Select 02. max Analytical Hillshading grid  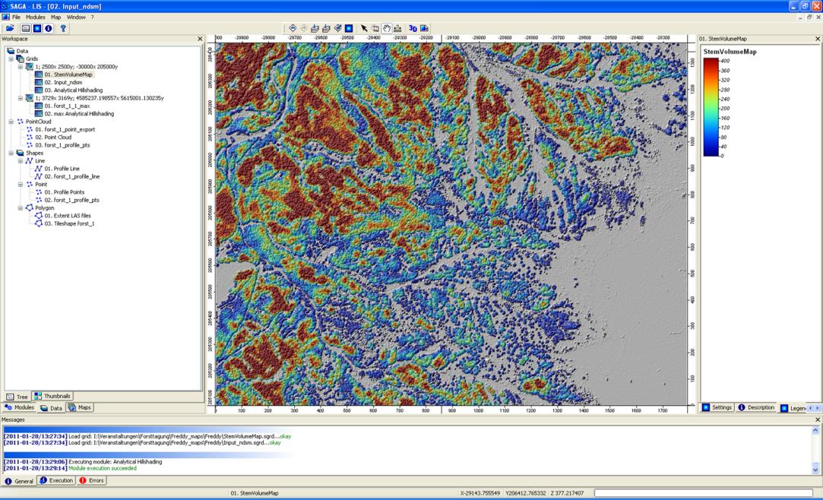(x=79, y=114)
